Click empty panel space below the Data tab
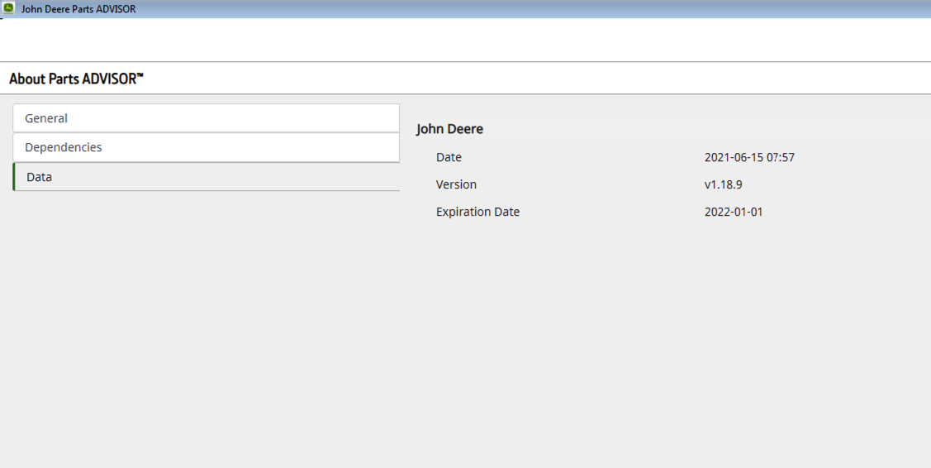The width and height of the screenshot is (931, 468). [206, 331]
